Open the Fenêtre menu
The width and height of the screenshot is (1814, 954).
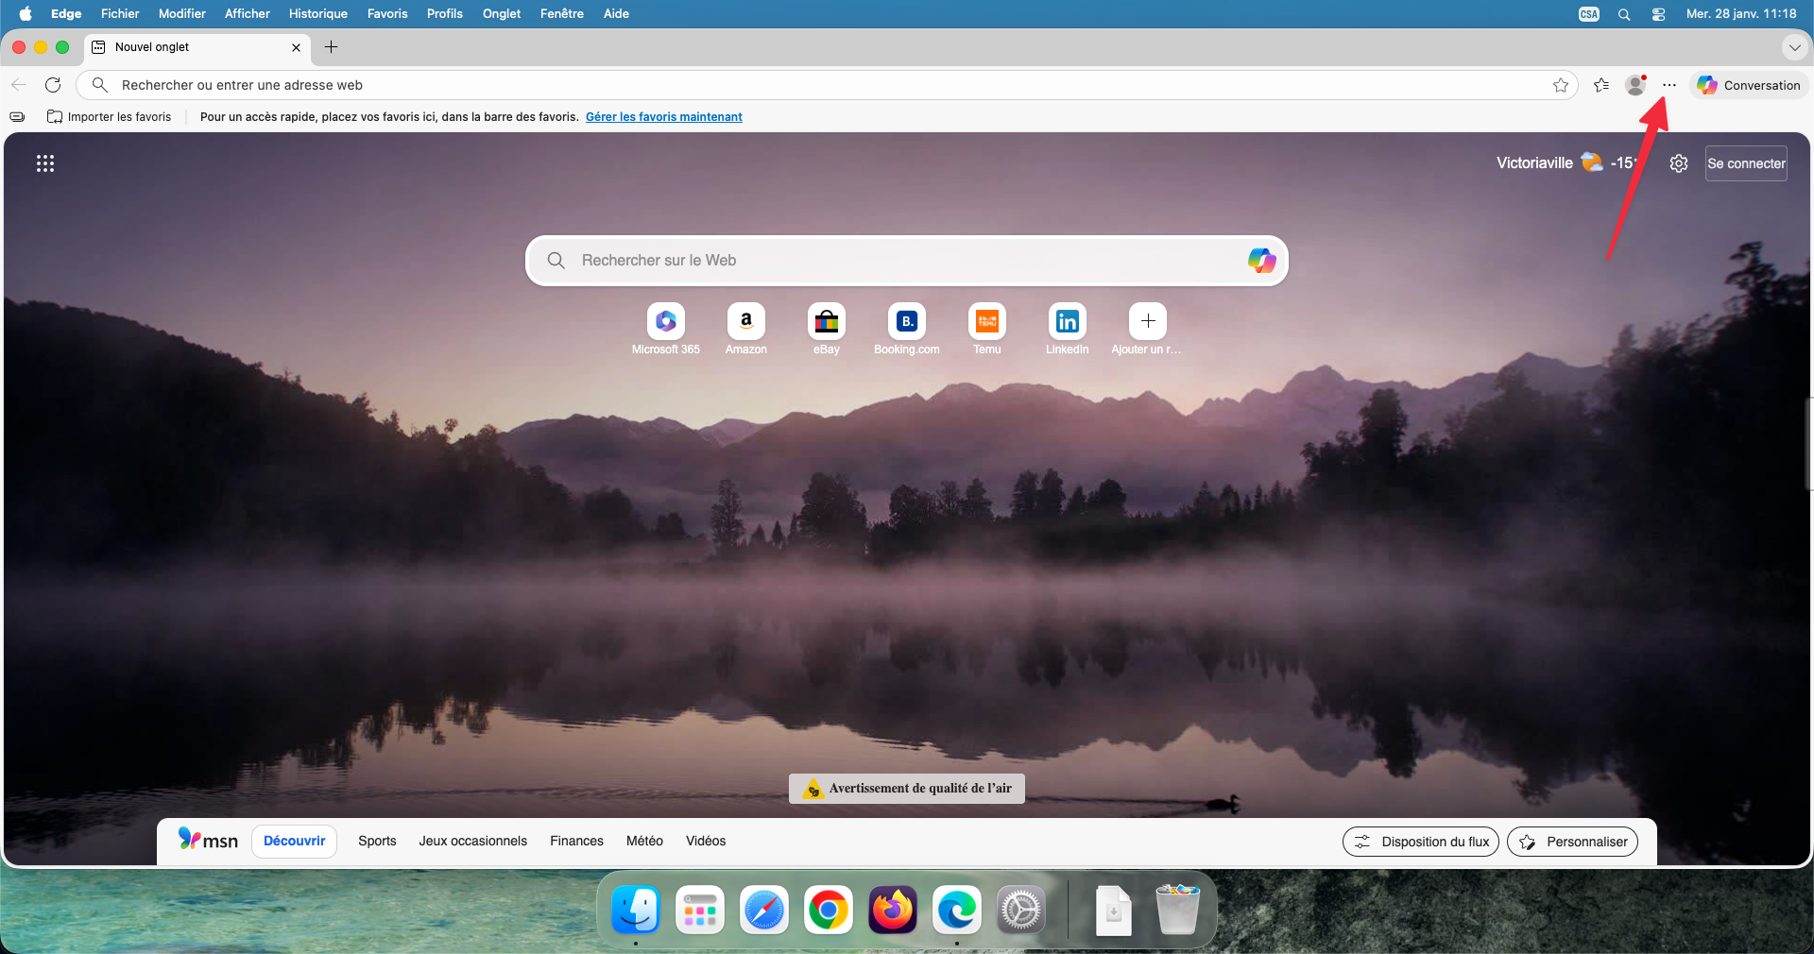tap(562, 13)
